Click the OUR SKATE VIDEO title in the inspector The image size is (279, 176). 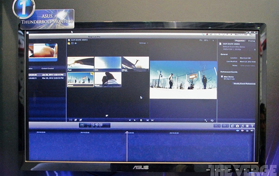(x=231, y=44)
